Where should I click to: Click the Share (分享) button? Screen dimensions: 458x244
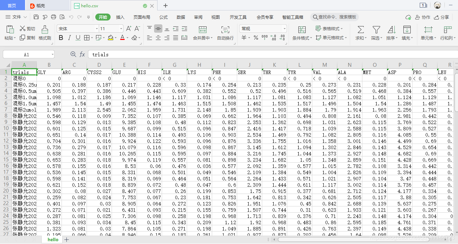(442, 17)
